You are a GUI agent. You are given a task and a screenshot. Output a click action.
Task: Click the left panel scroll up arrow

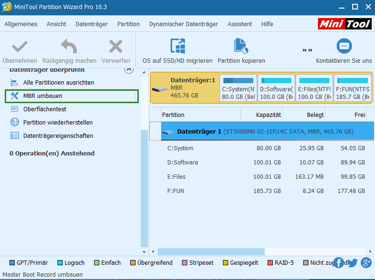(144, 72)
